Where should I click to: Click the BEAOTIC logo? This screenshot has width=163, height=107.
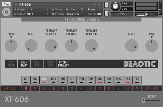click(x=140, y=64)
